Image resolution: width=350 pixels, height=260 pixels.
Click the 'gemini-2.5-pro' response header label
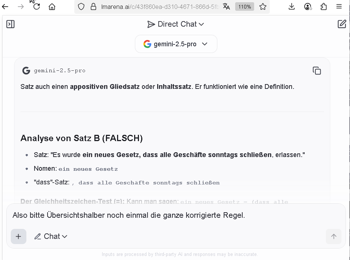tap(59, 71)
